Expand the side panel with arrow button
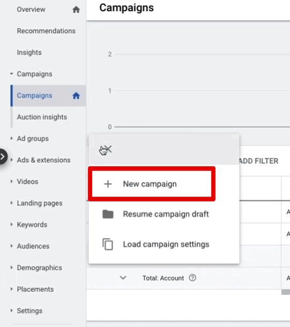Screen dimensions: 290x327 (3, 156)
